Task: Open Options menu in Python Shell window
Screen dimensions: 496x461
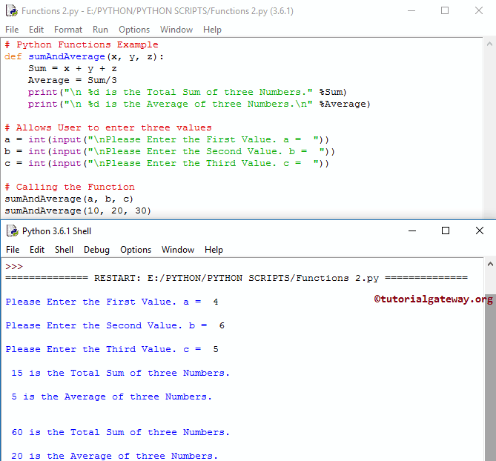Action: tap(136, 250)
